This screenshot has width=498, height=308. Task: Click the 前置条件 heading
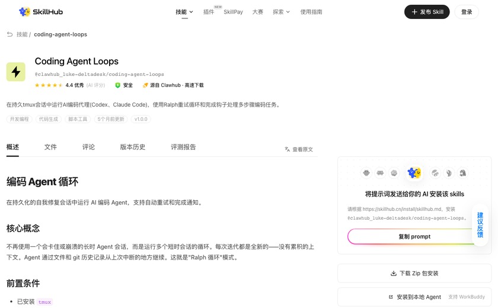tap(23, 283)
